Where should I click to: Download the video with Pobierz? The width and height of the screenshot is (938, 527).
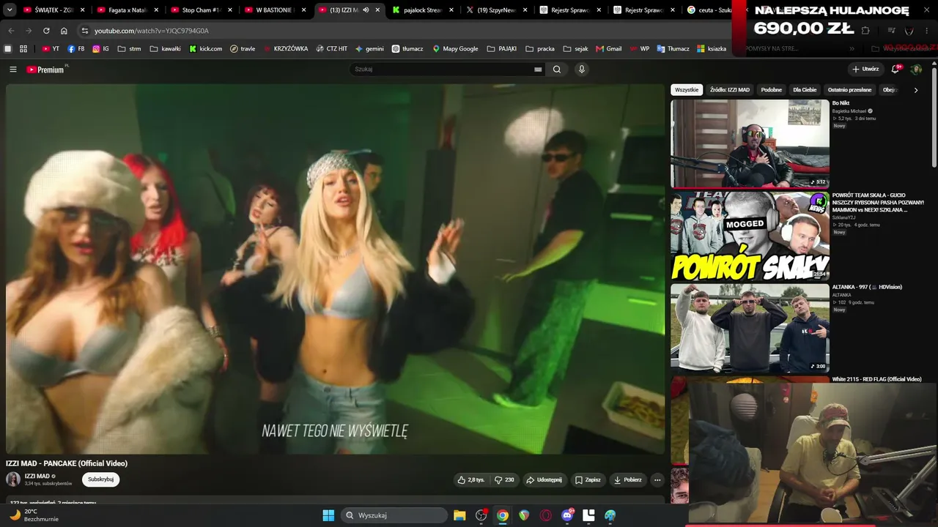pyautogui.click(x=627, y=480)
